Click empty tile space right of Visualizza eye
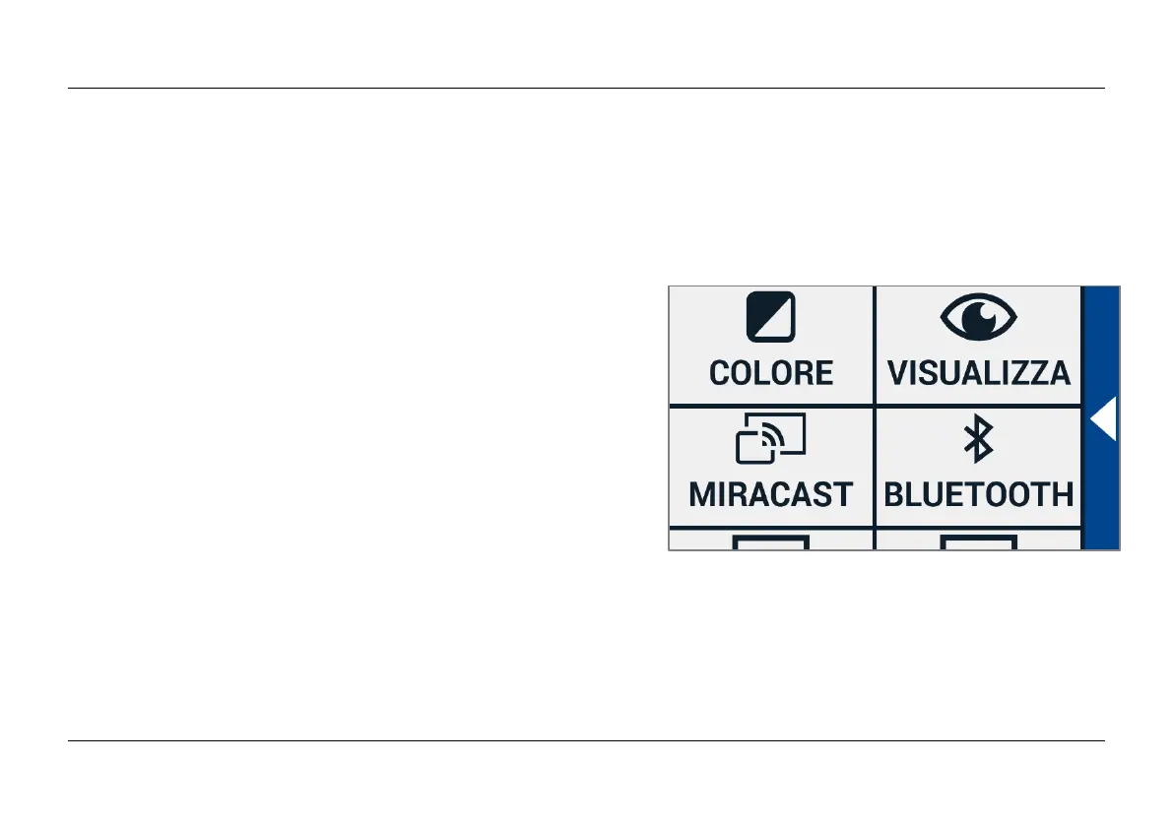The height and width of the screenshot is (826, 1173). (x=1049, y=319)
